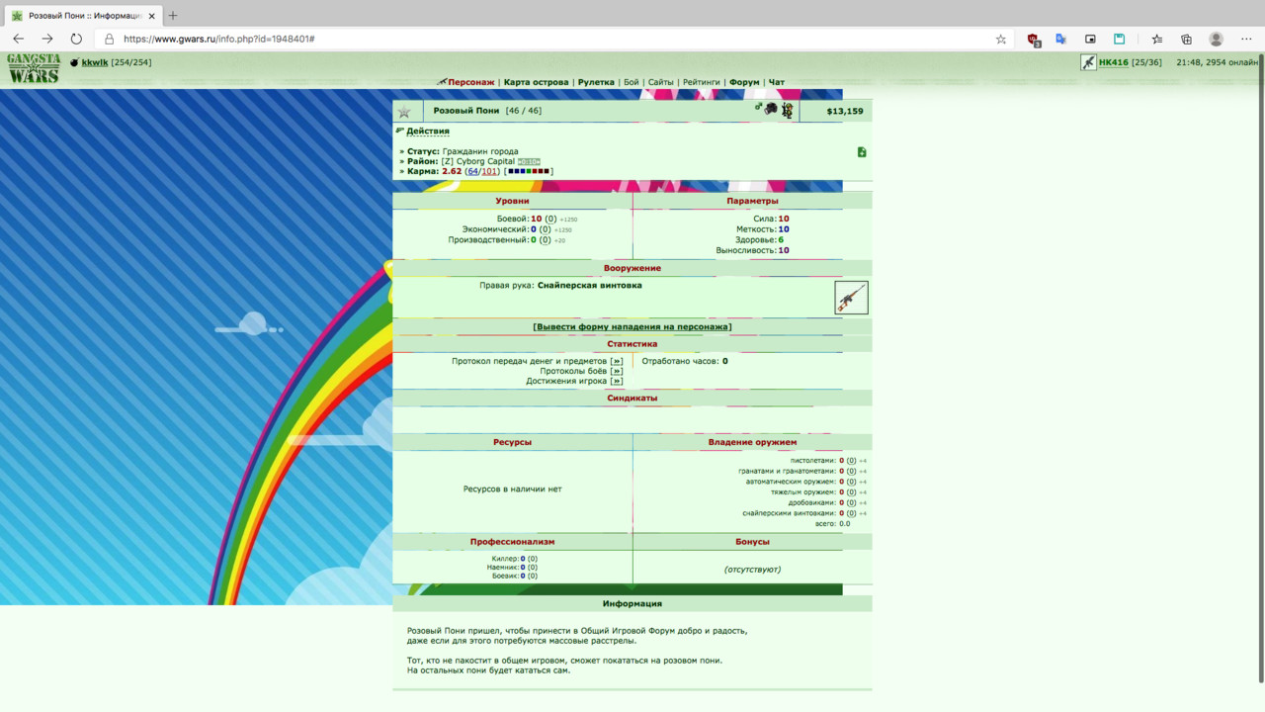1265x712 pixels.
Task: Open the browser profile avatar
Action: pos(1217,39)
